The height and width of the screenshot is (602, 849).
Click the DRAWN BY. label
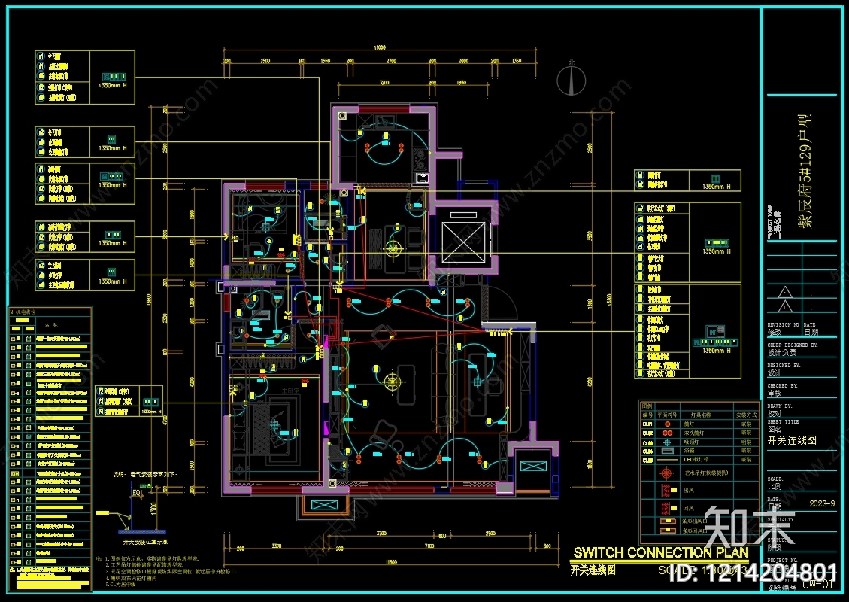[780, 406]
